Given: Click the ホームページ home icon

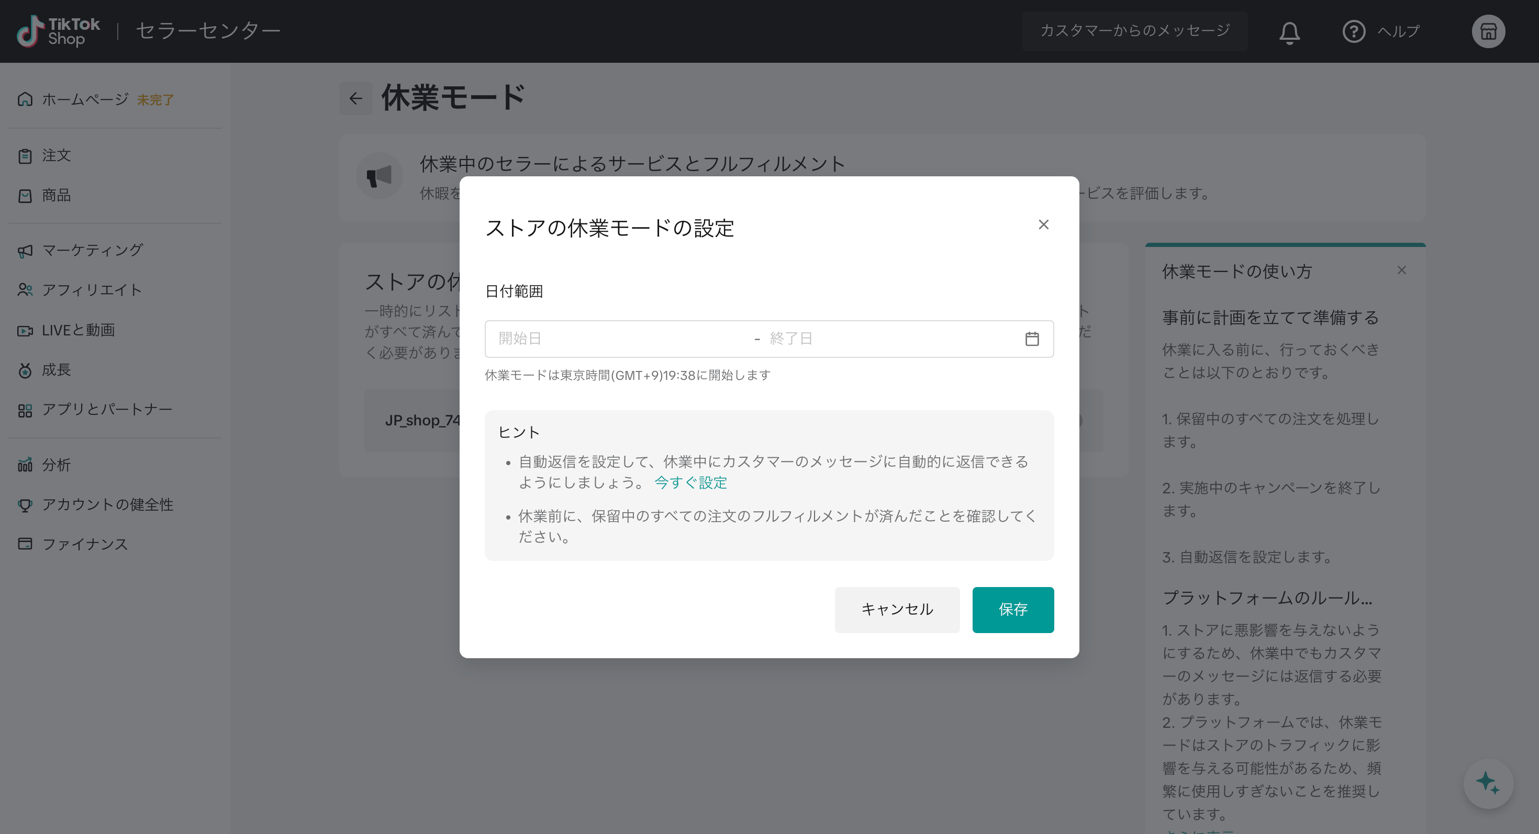Looking at the screenshot, I should point(25,99).
